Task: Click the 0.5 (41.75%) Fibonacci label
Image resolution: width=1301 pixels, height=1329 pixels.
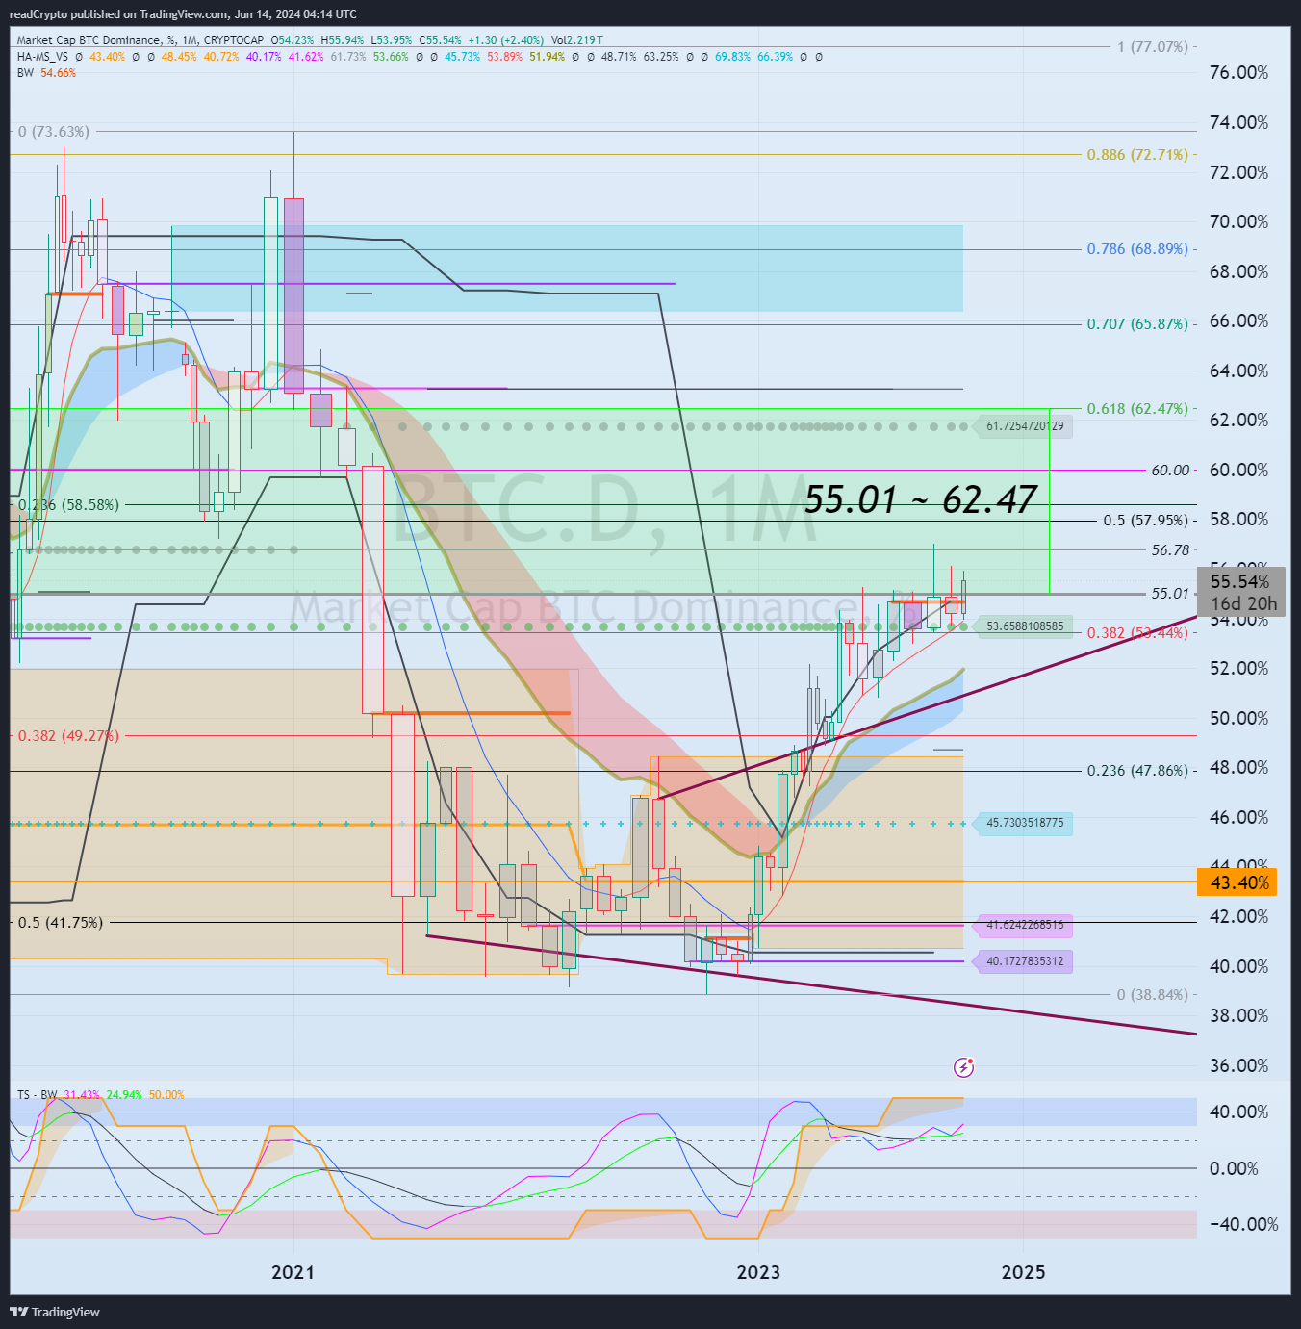Action: pos(61,923)
